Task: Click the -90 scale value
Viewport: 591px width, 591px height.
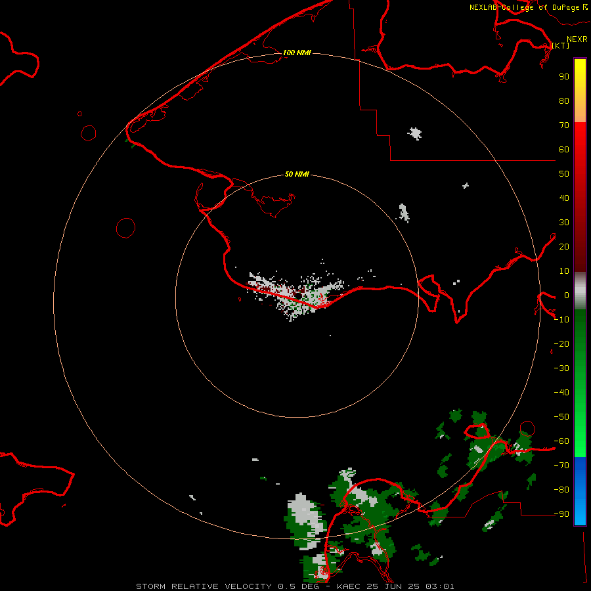Action: point(561,514)
